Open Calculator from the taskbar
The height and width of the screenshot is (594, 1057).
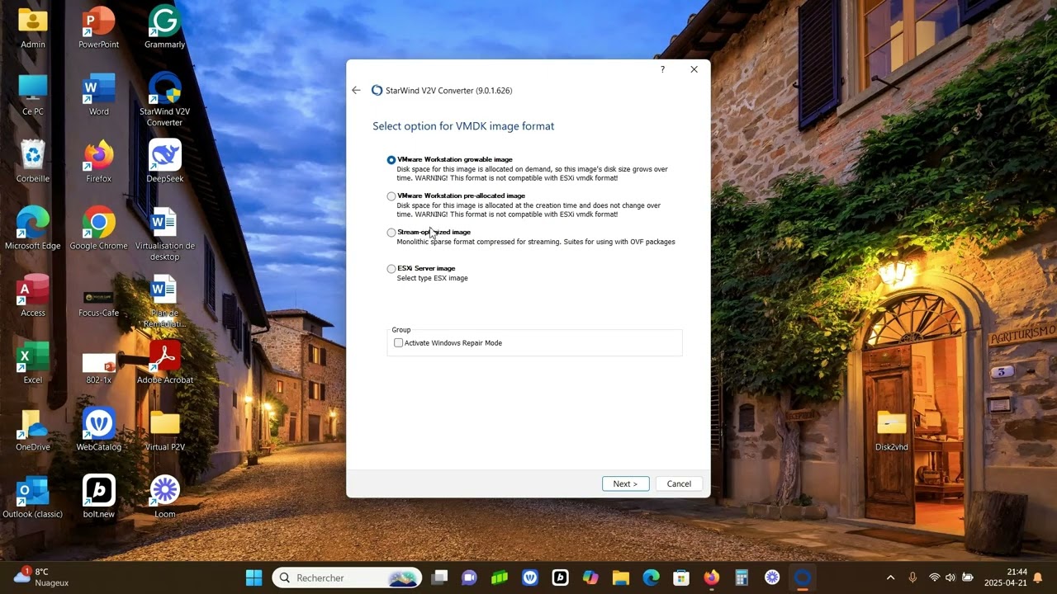tap(742, 577)
